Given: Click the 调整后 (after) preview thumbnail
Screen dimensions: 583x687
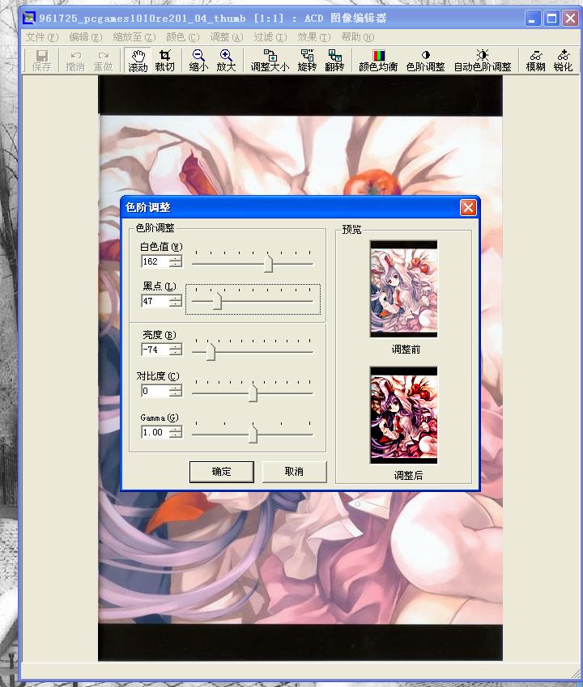Looking at the screenshot, I should coord(404,415).
